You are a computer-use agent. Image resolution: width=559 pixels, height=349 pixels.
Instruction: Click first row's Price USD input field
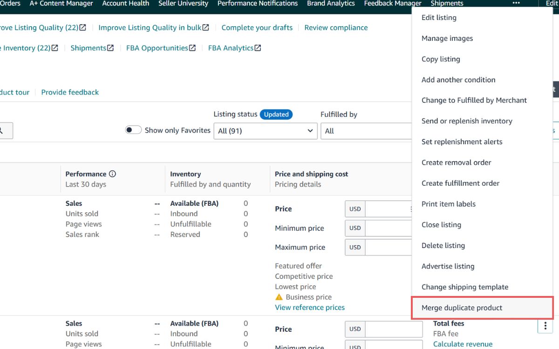coord(389,209)
